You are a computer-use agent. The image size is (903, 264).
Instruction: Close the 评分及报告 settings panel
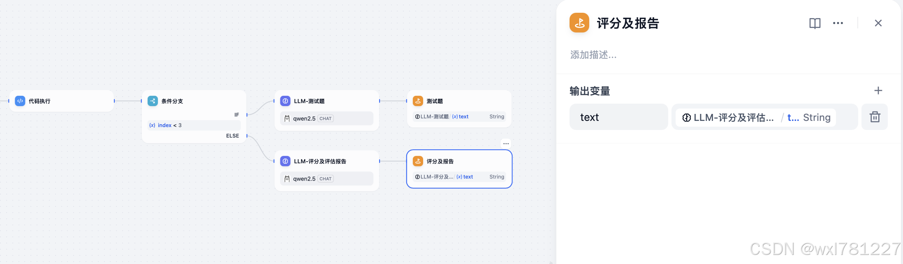878,23
